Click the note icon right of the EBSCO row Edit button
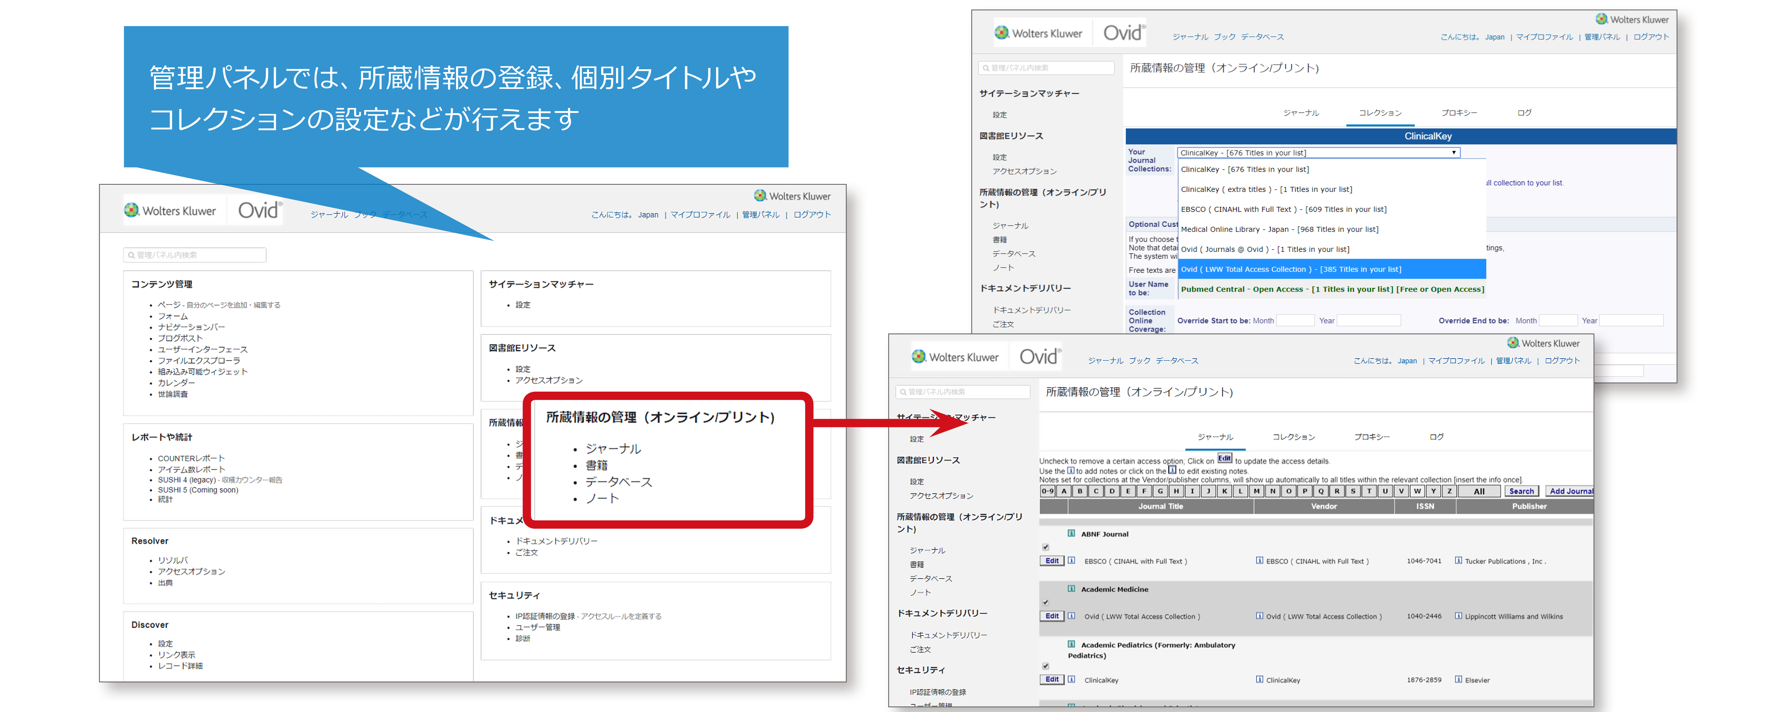The width and height of the screenshot is (1780, 712). coord(1071,561)
